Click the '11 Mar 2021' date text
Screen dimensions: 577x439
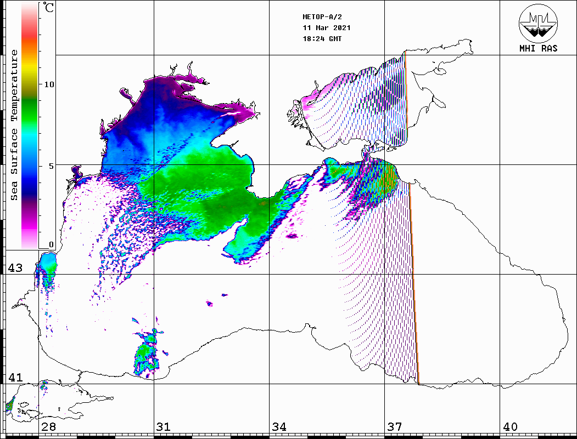(327, 28)
